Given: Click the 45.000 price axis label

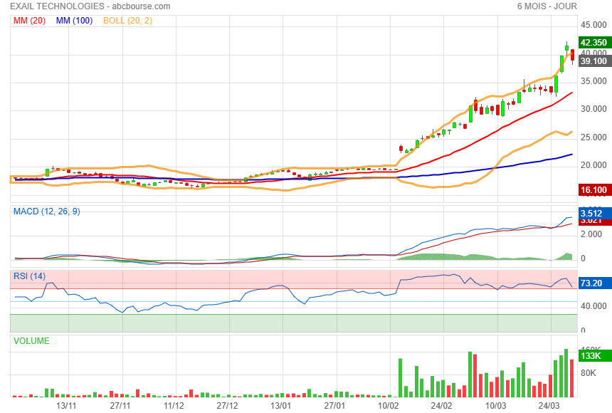Looking at the screenshot, I should tap(593, 25).
